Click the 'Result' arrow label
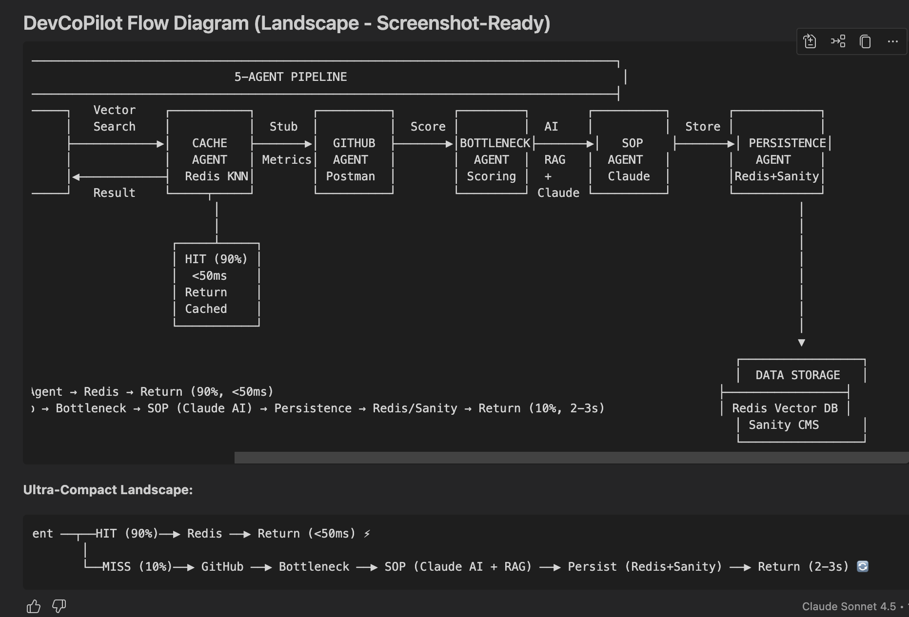 (115, 193)
